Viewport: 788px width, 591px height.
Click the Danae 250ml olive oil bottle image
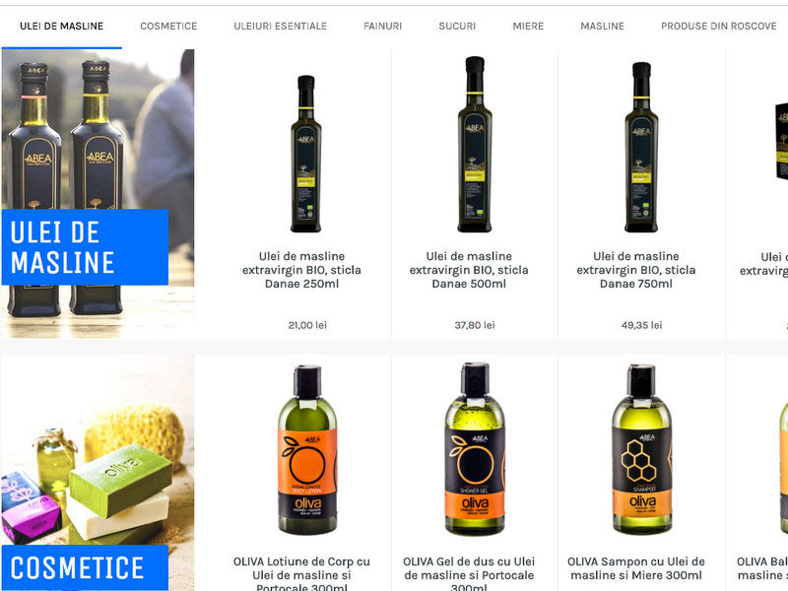[x=305, y=154]
